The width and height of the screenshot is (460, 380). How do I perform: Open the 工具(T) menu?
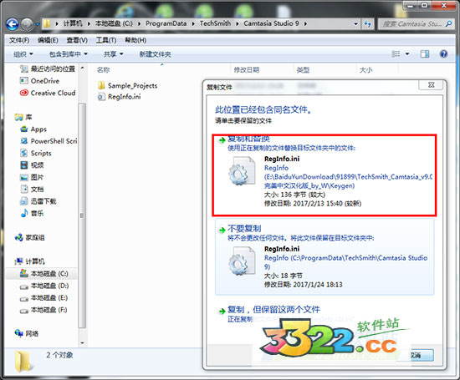tap(106, 40)
